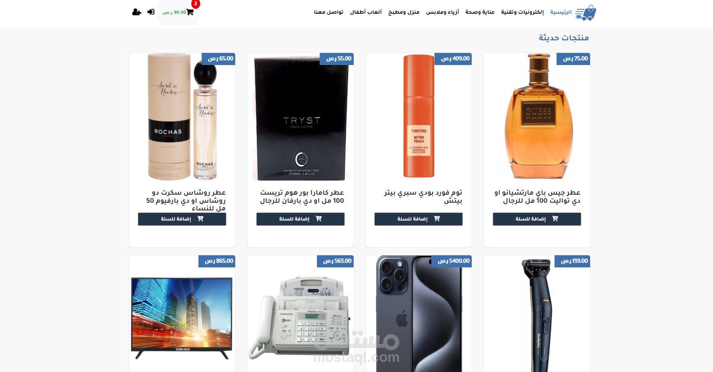Open إلكترونيات وتقنية category
This screenshot has width=713, height=372.
pyautogui.click(x=522, y=12)
